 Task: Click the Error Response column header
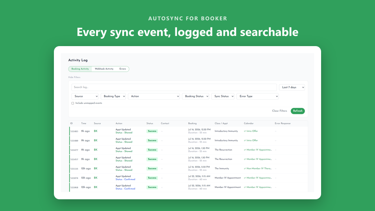tap(282, 123)
